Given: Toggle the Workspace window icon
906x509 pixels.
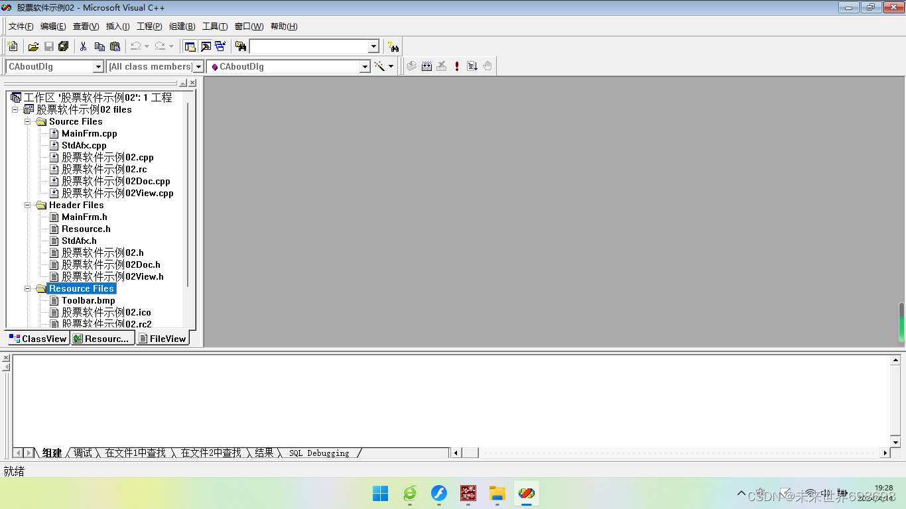Looking at the screenshot, I should pos(190,46).
